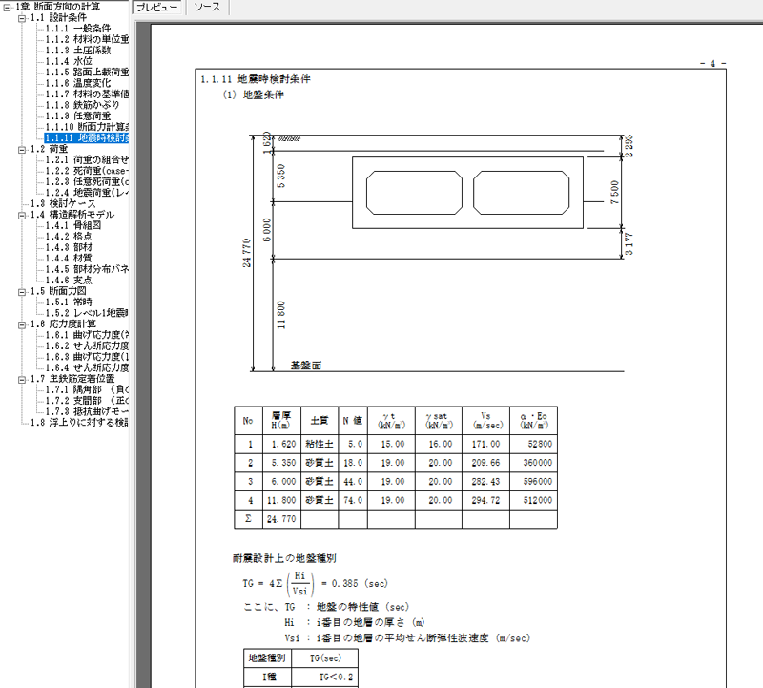This screenshot has width=763, height=688.
Task: Click the (1) 地盤条件 subheading
Action: (254, 95)
